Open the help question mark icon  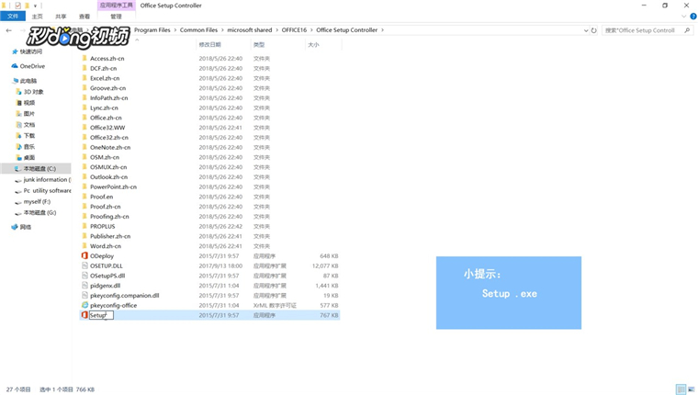pos(693,17)
